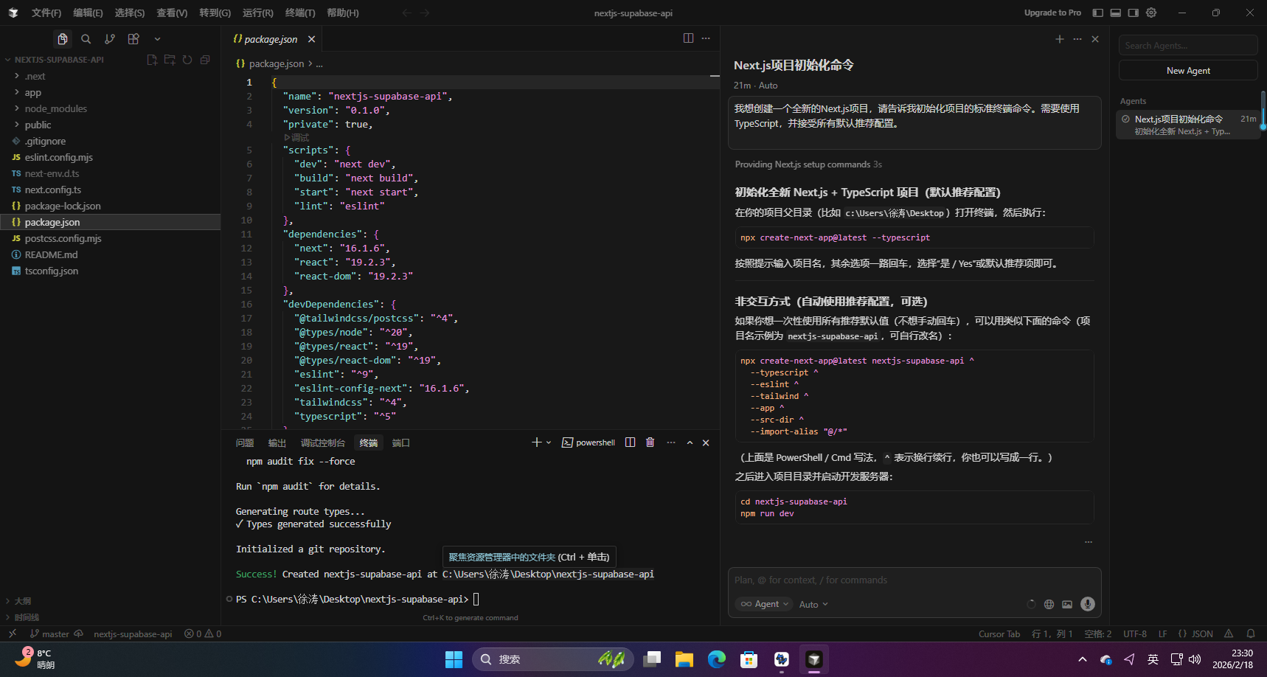Viewport: 1267px width, 677px height.
Task: Open the Extensions view icon
Action: pyautogui.click(x=133, y=39)
